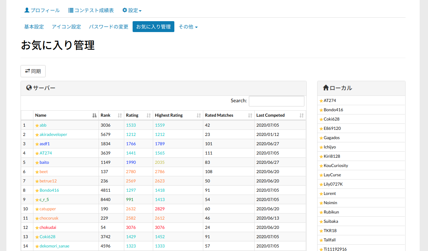The height and width of the screenshot is (251, 428).
Task: Click the star icon next to Rubikun
Action: click(x=321, y=212)
